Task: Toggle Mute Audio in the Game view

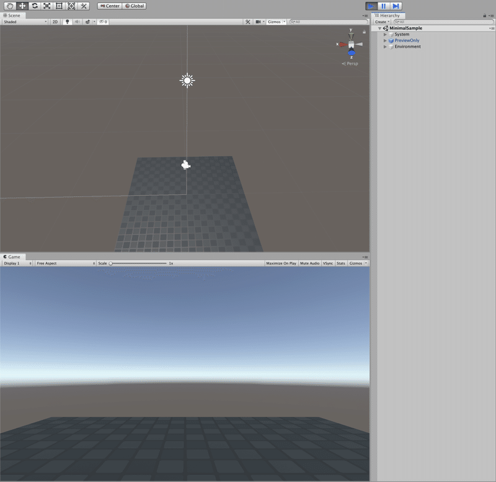Action: [x=309, y=263]
